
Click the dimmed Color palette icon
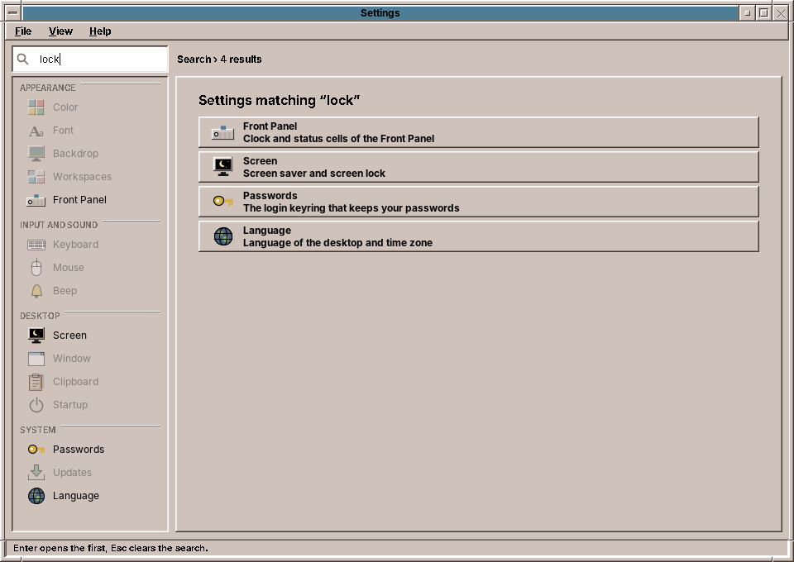pyautogui.click(x=36, y=107)
